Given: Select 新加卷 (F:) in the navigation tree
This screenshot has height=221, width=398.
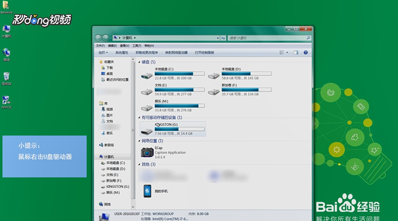Looking at the screenshot, I should (111, 181).
